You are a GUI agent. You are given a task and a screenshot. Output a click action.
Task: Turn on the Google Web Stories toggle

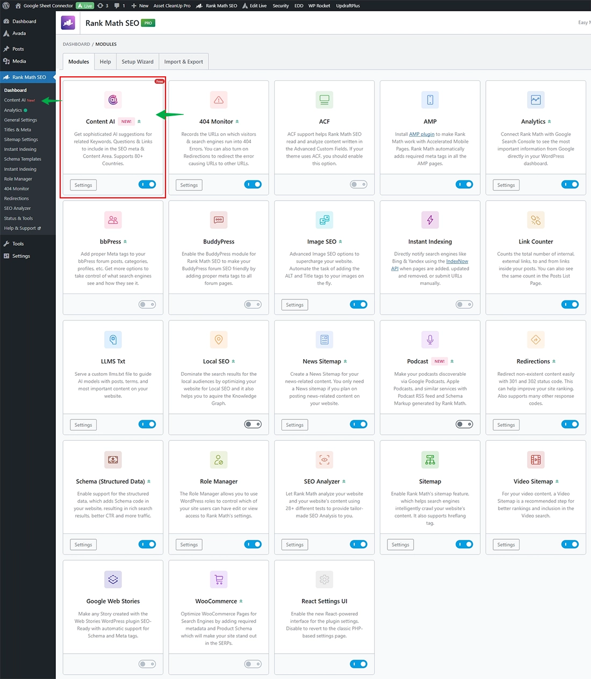[x=147, y=664]
